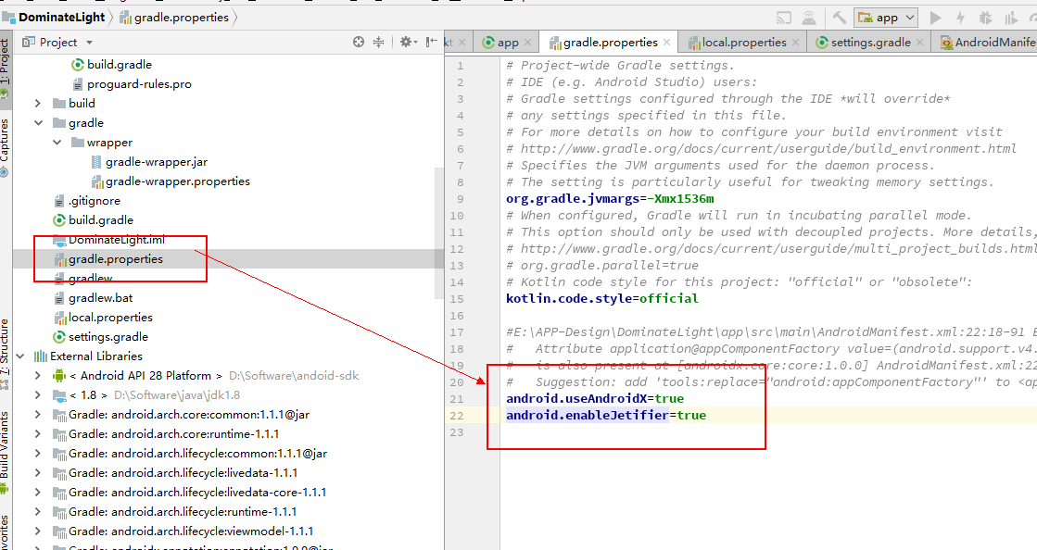This screenshot has height=550, width=1037.
Task: Select the root build.gradle next to .gitignore
Action: point(93,220)
